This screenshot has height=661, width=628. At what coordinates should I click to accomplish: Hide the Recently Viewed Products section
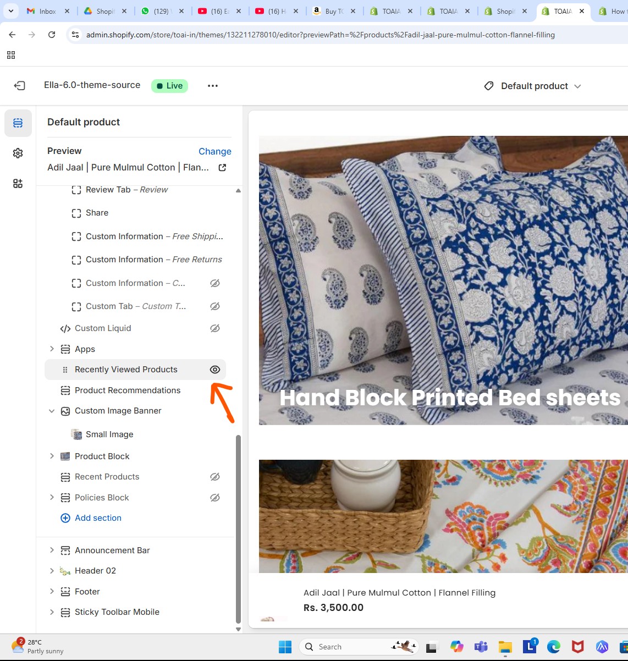(x=215, y=370)
